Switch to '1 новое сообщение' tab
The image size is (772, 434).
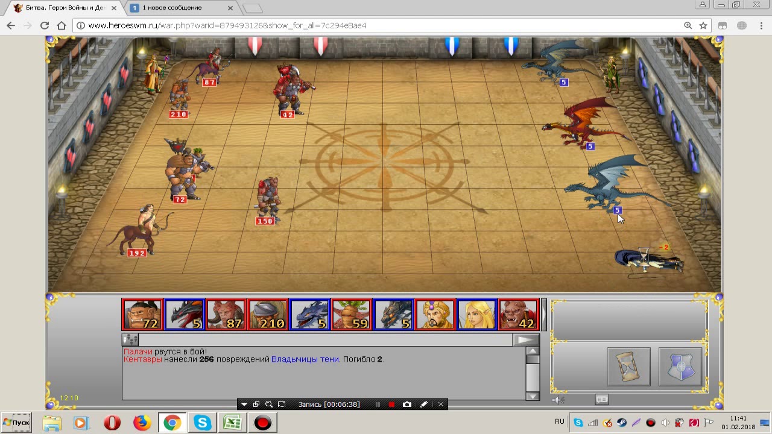click(x=181, y=8)
